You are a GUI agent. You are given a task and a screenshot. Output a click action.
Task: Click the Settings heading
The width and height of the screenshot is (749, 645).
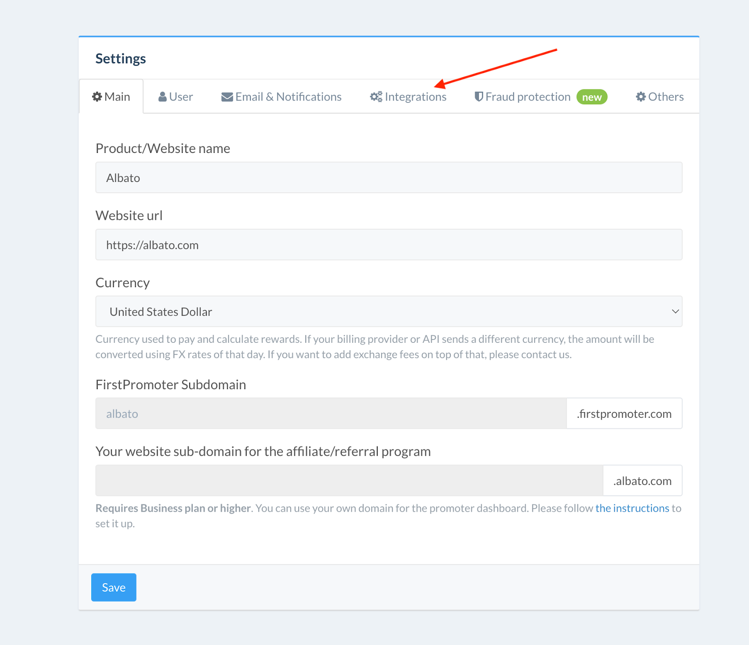click(x=121, y=58)
